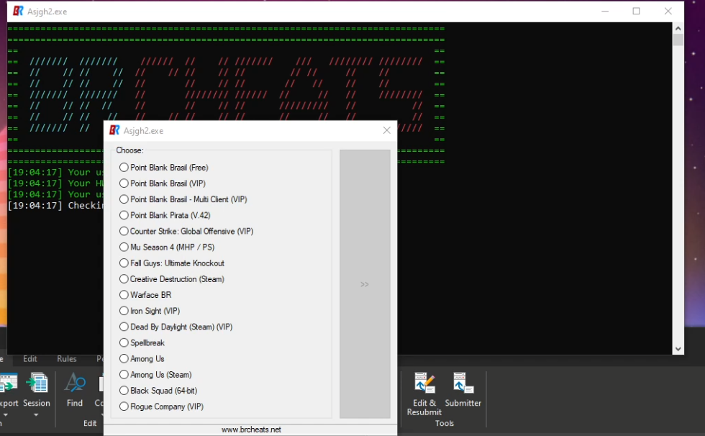Select Creative Destruction (Steam) radio
Viewport: 705px width, 436px height.
172,279
